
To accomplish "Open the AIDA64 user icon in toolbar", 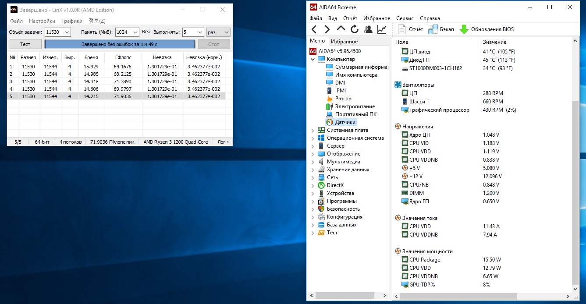I will click(368, 29).
